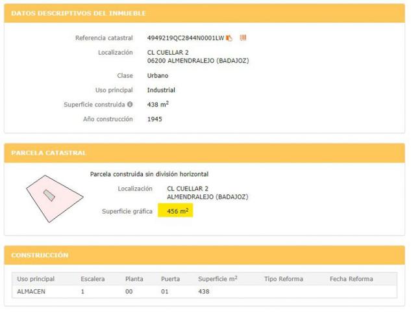Click the Escalera column header
This screenshot has width=411, height=312.
[x=93, y=279]
